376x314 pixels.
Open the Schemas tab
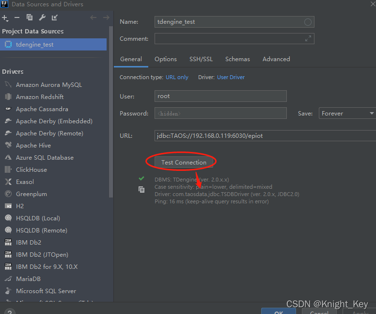coord(237,59)
